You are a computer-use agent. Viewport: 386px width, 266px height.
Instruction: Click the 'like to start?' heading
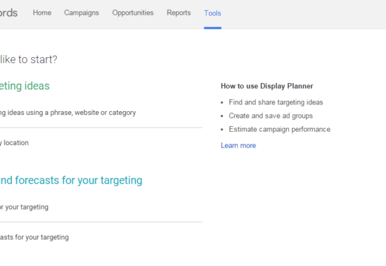click(x=29, y=60)
